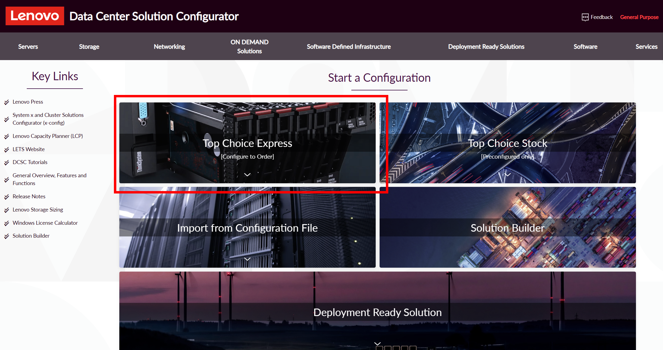The height and width of the screenshot is (350, 663).
Task: Open General Overview, Features and Functions link
Action: (x=50, y=179)
